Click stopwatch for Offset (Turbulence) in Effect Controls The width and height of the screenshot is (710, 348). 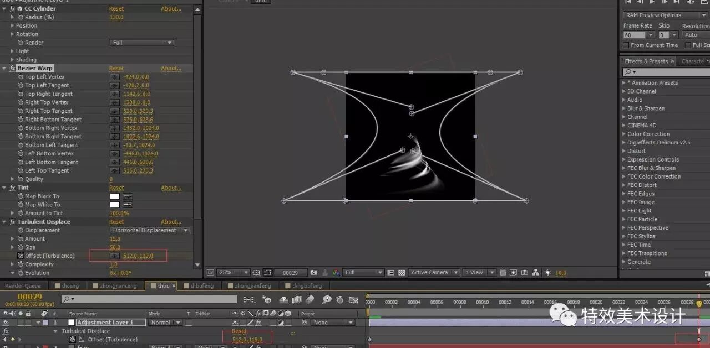[21, 256]
